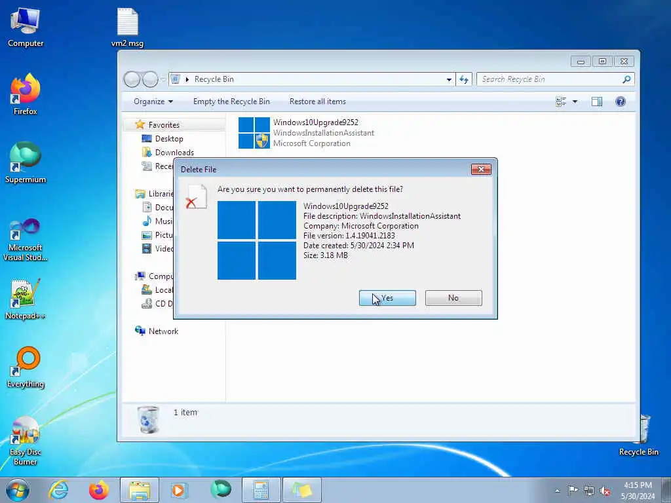
Task: Click the taskbar clock showing 4:15 PM
Action: pyautogui.click(x=638, y=491)
